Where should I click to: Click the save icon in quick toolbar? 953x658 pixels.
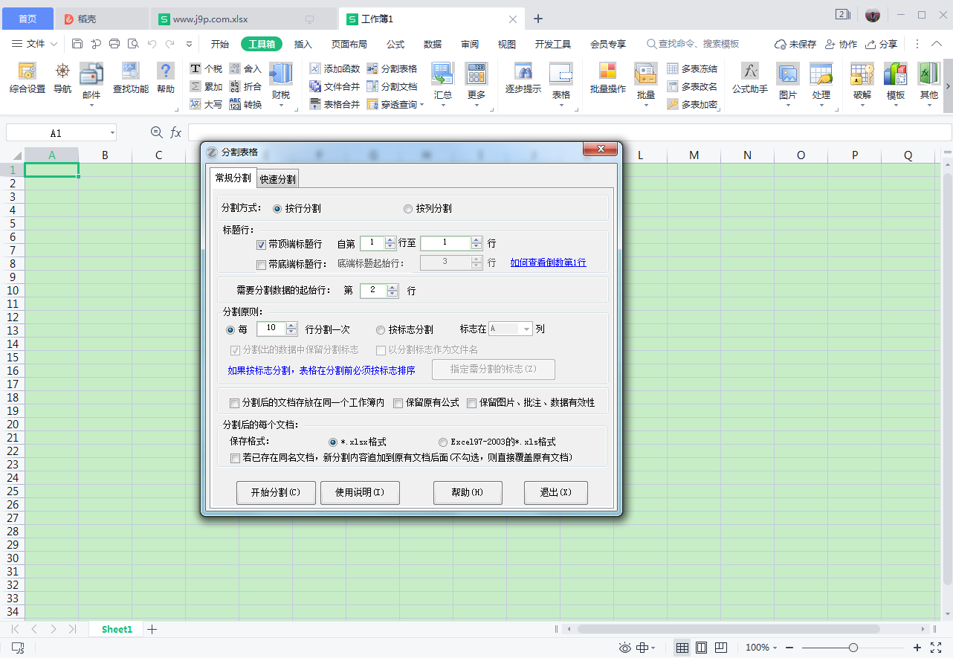77,44
